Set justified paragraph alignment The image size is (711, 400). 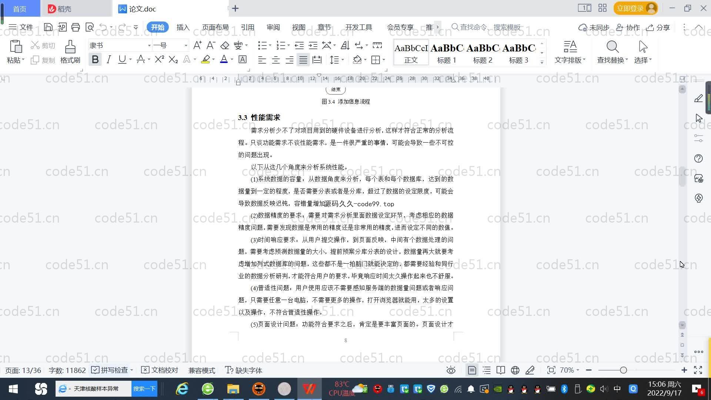tap(303, 59)
